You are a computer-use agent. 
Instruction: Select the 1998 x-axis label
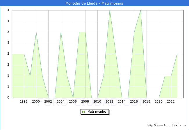[24, 101]
